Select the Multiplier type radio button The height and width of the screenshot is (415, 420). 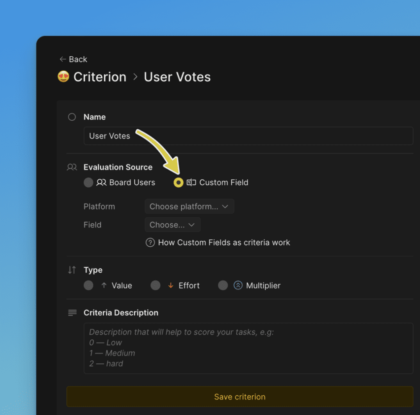pyautogui.click(x=223, y=285)
